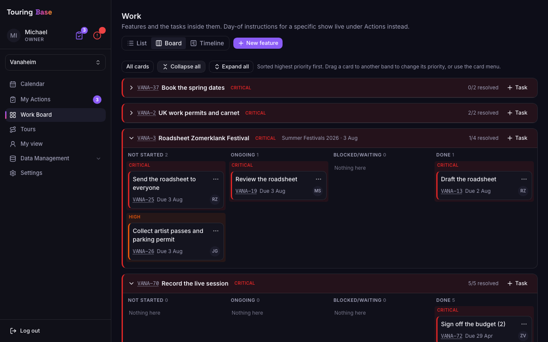Click RZ avatar on Draft the roadsheet card
This screenshot has height=342, width=548.
pos(523,191)
